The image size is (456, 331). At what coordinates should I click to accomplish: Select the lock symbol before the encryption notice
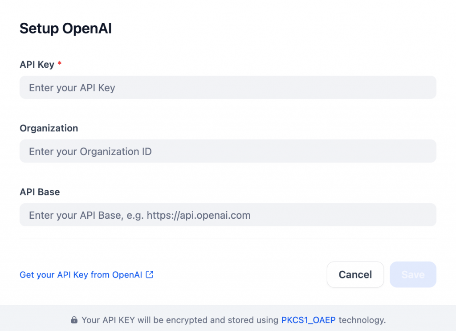[x=74, y=320]
